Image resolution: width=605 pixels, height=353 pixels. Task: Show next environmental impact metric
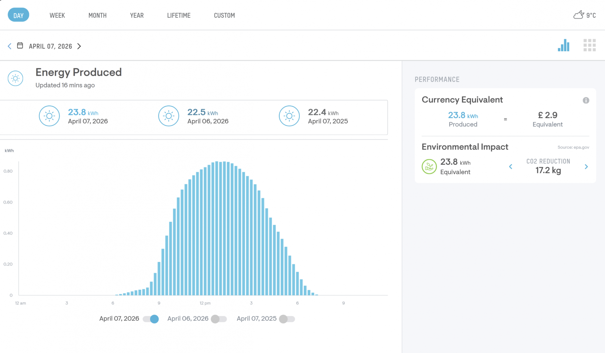[x=586, y=167]
